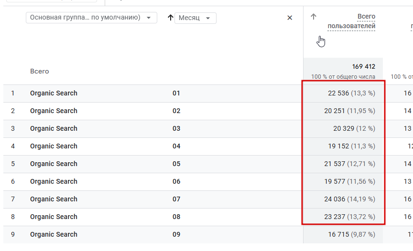The width and height of the screenshot is (413, 251).
Task: Click users cell 16 715 (9,87 %)
Action: [x=352, y=234]
